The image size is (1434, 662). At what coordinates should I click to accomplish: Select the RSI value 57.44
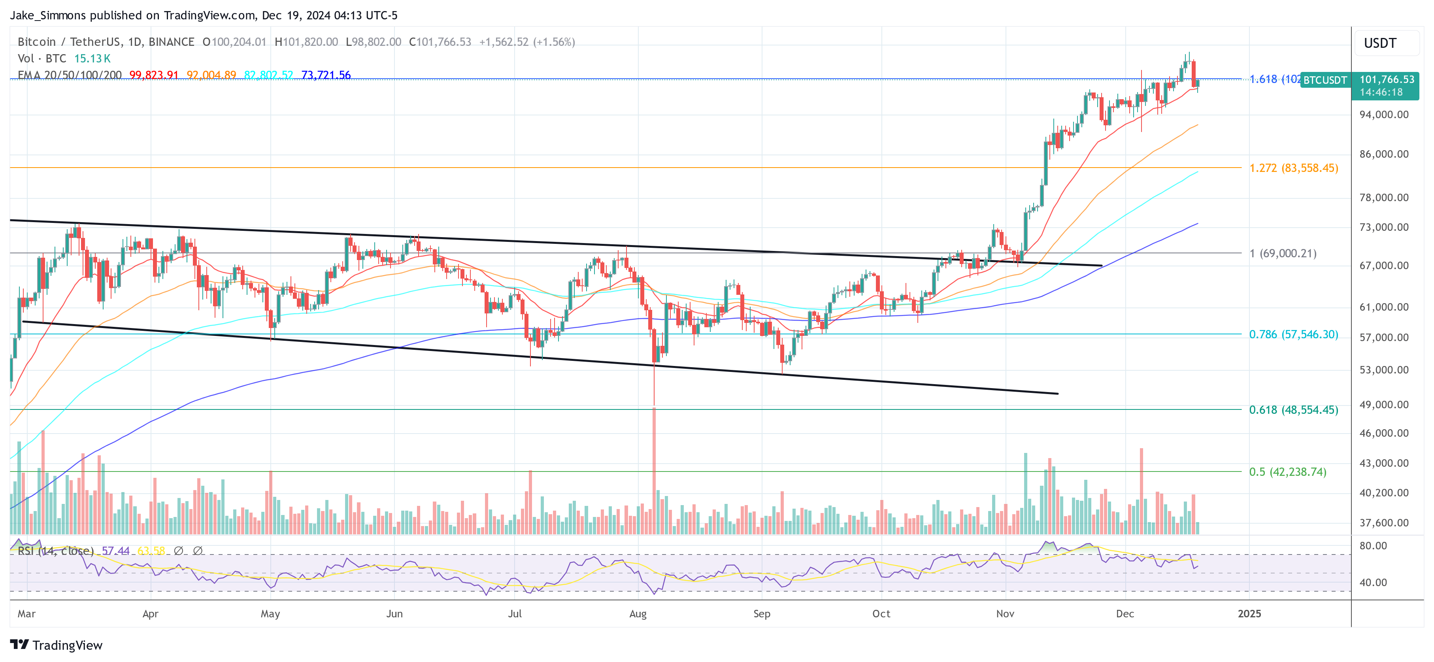116,551
